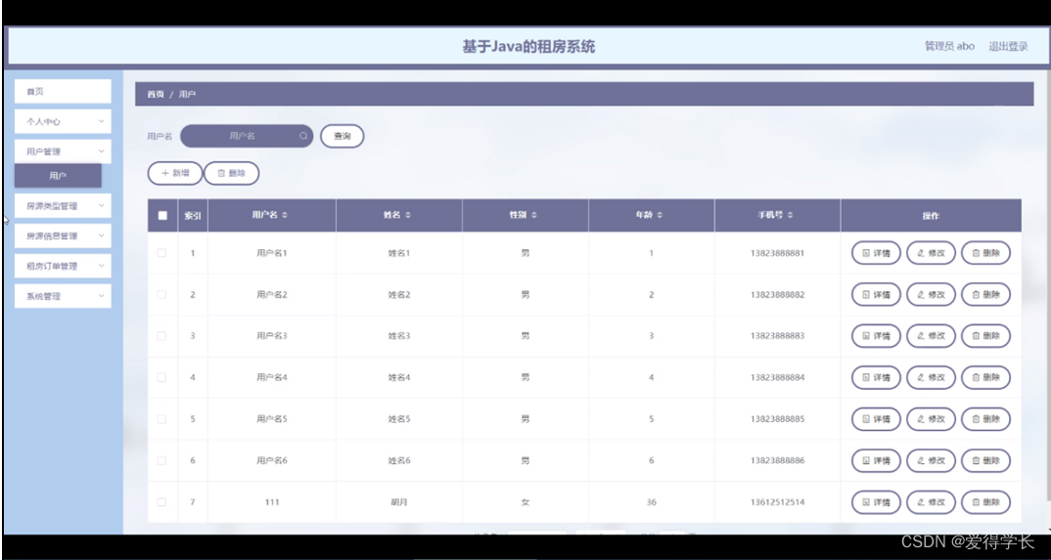Click the 姓名1 cell

coord(399,253)
